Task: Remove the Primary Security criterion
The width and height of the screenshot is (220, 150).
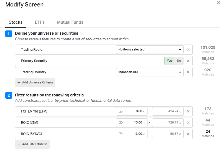Action: tap(188, 61)
